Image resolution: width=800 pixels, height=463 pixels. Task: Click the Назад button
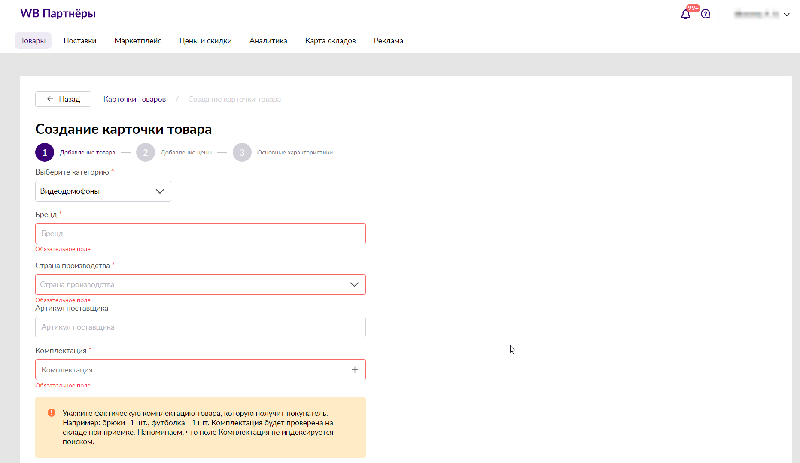[x=63, y=99]
